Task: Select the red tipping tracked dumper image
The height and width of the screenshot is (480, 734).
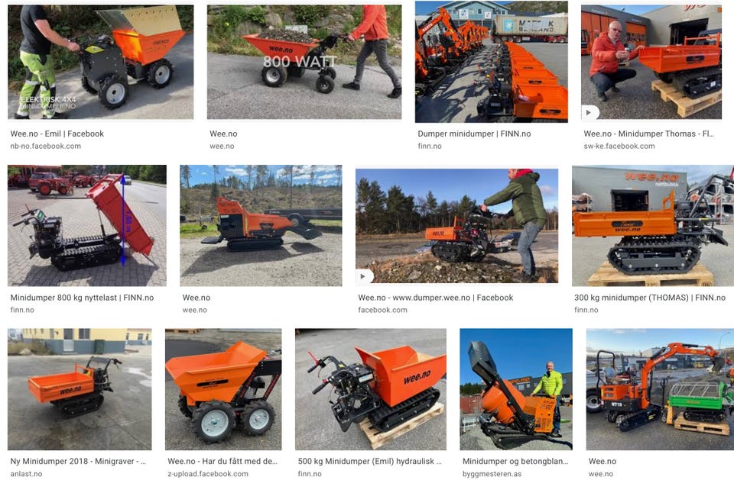Action: (87, 225)
